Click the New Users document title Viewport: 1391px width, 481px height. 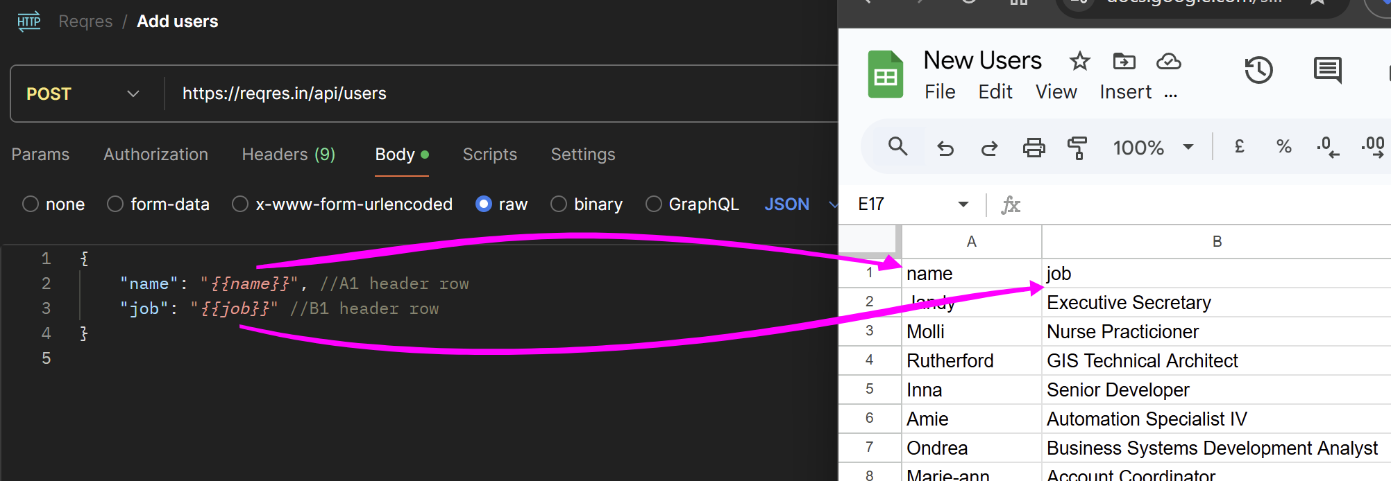(983, 61)
